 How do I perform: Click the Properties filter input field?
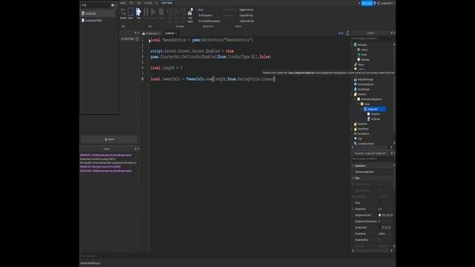tap(372, 159)
